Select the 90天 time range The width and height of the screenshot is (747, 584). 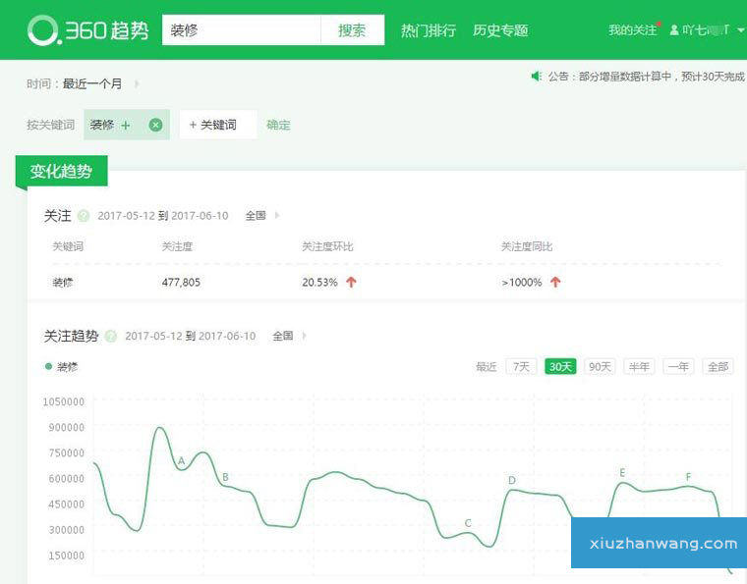(600, 366)
